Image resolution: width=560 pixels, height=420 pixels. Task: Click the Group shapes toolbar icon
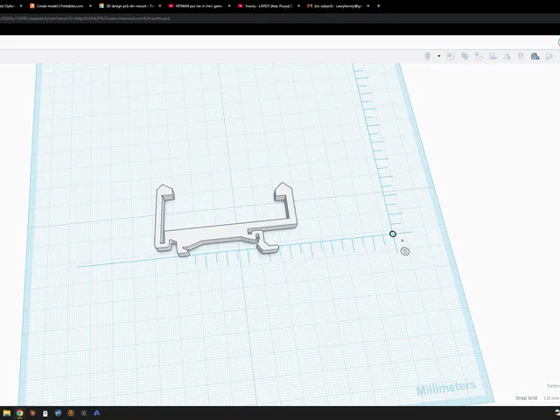(465, 56)
